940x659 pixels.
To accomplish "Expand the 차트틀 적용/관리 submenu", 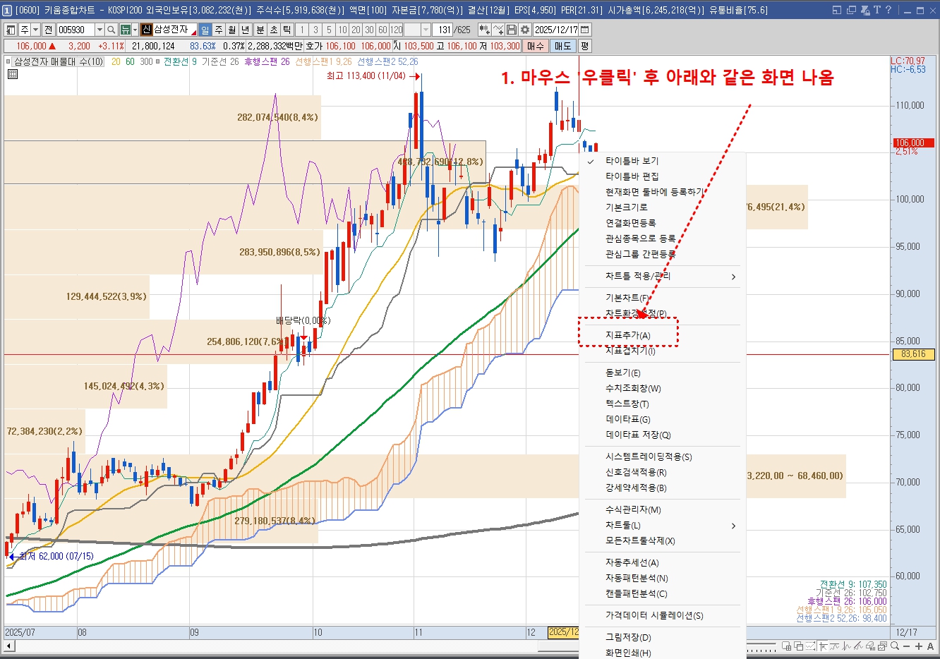I will pos(662,276).
